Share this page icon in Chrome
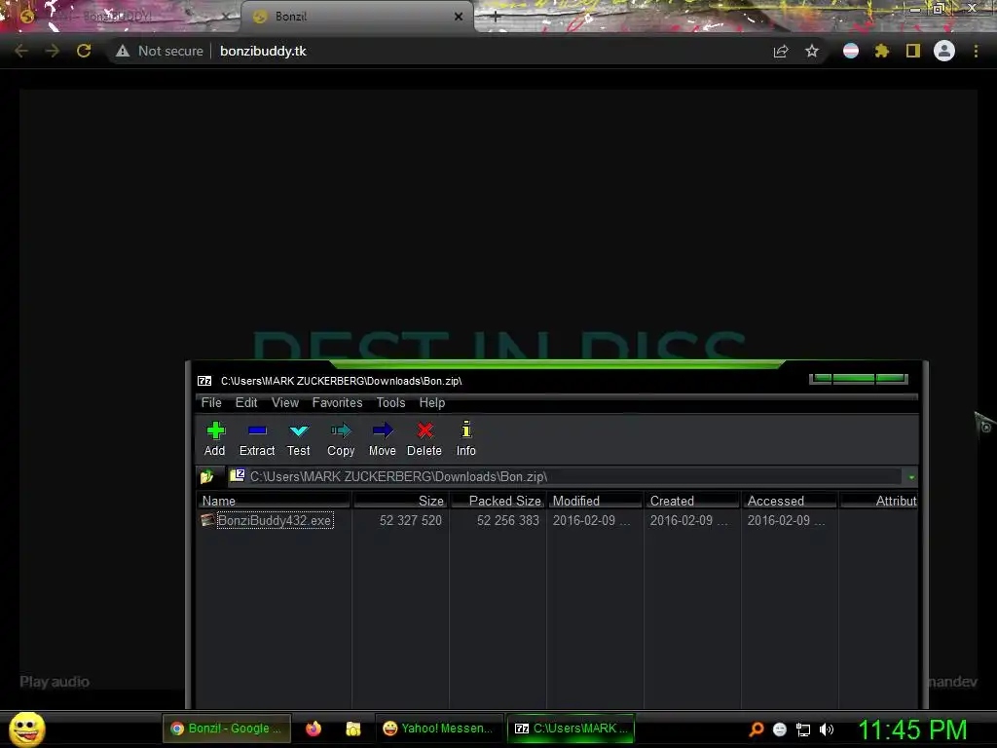The image size is (997, 748). pos(781,51)
